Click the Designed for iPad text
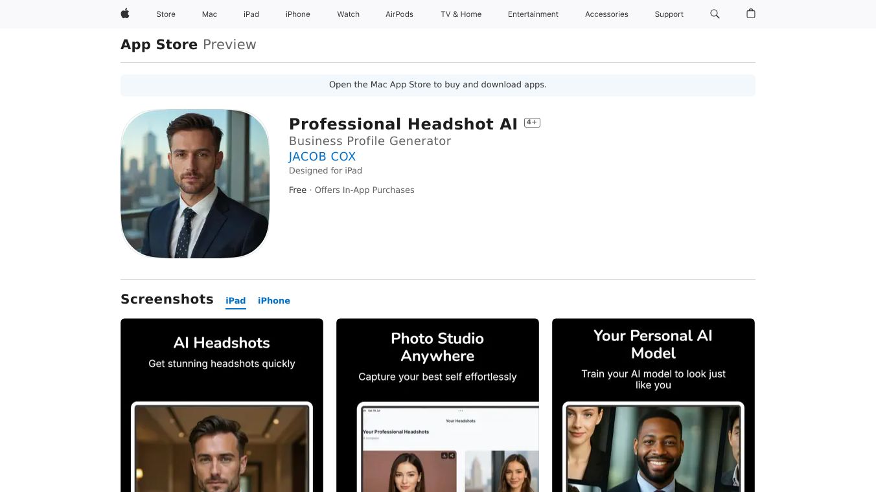The image size is (876, 492). [325, 171]
